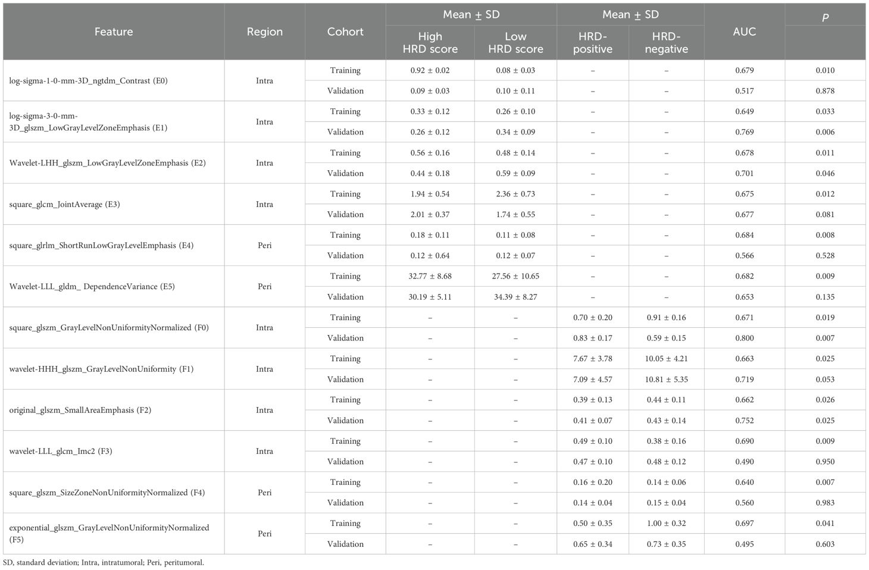The width and height of the screenshot is (869, 570).
Task: Click the value 0.59 ± 0.15
Action: click(667, 338)
